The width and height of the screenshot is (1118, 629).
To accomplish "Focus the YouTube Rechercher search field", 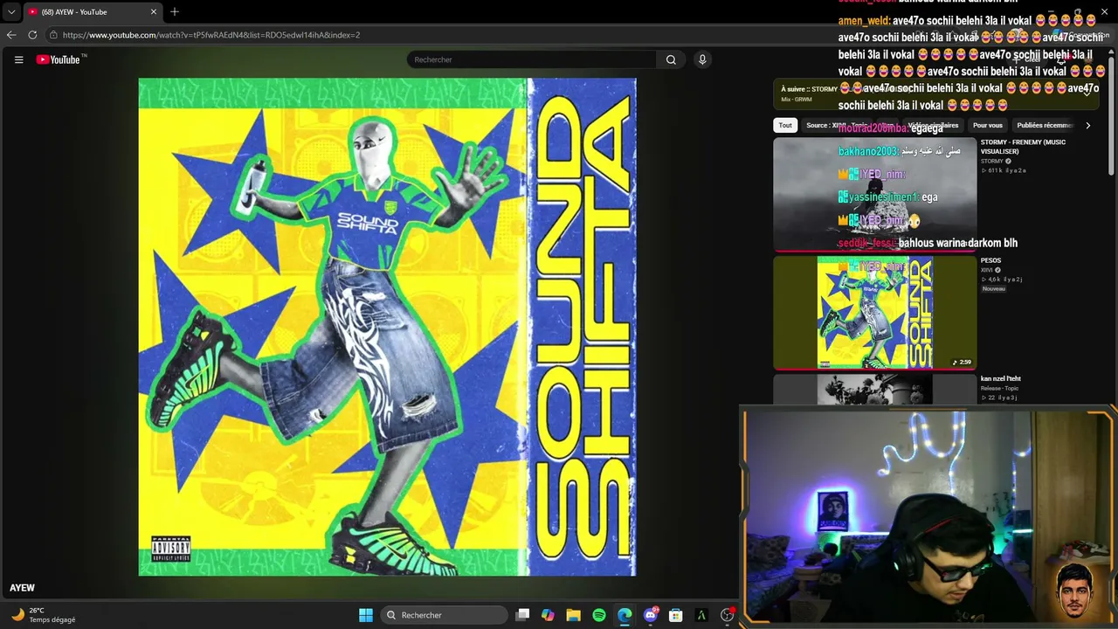I will tap(531, 59).
